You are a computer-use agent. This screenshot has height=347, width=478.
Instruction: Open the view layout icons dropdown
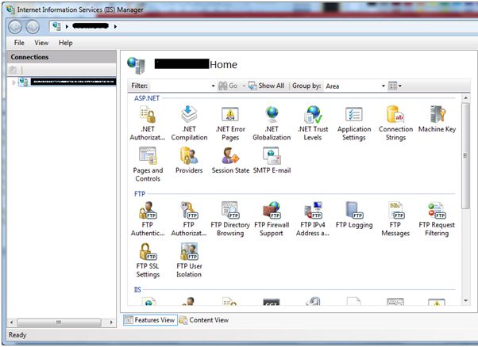(x=395, y=86)
